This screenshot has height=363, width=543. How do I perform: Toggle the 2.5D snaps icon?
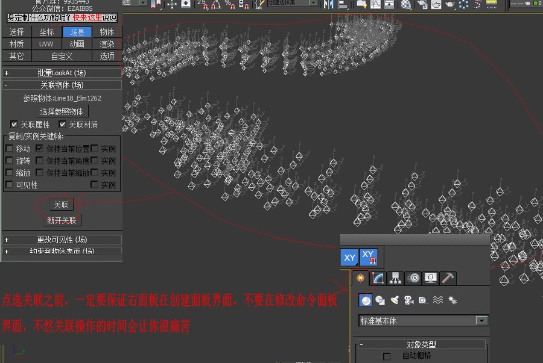click(x=203, y=4)
